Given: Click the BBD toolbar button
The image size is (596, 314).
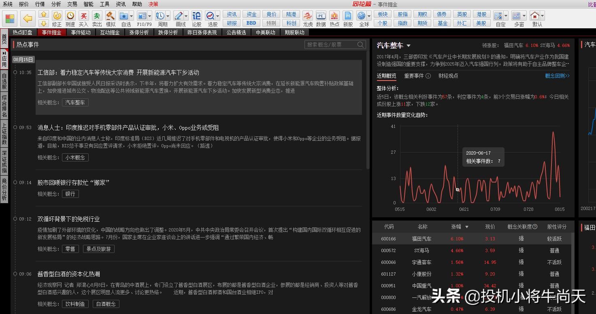Looking at the screenshot, I should click(251, 23).
